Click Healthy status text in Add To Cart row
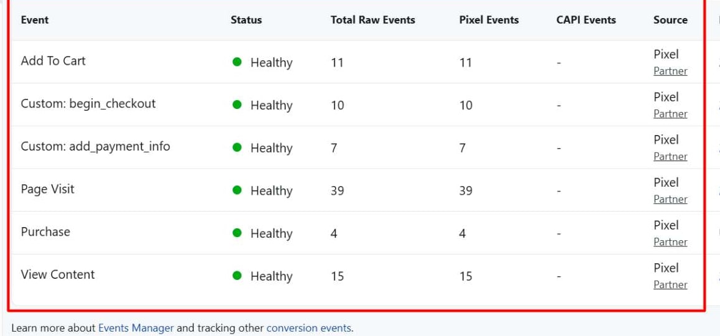Image resolution: width=720 pixels, height=336 pixels. tap(272, 63)
